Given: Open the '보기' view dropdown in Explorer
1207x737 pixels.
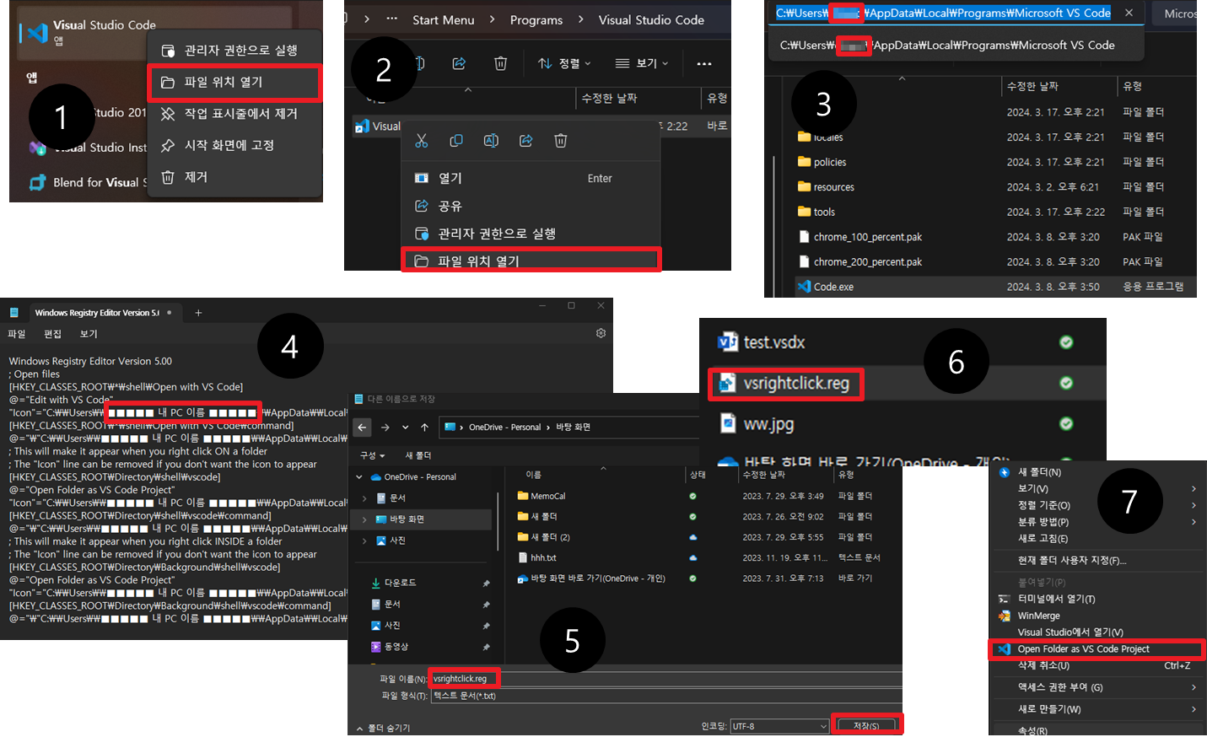Looking at the screenshot, I should (x=642, y=63).
